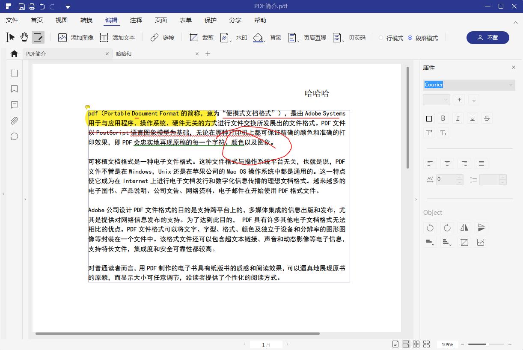Apply bold formatting in the Properties panel
The width and height of the screenshot is (523, 350).
coord(443,118)
